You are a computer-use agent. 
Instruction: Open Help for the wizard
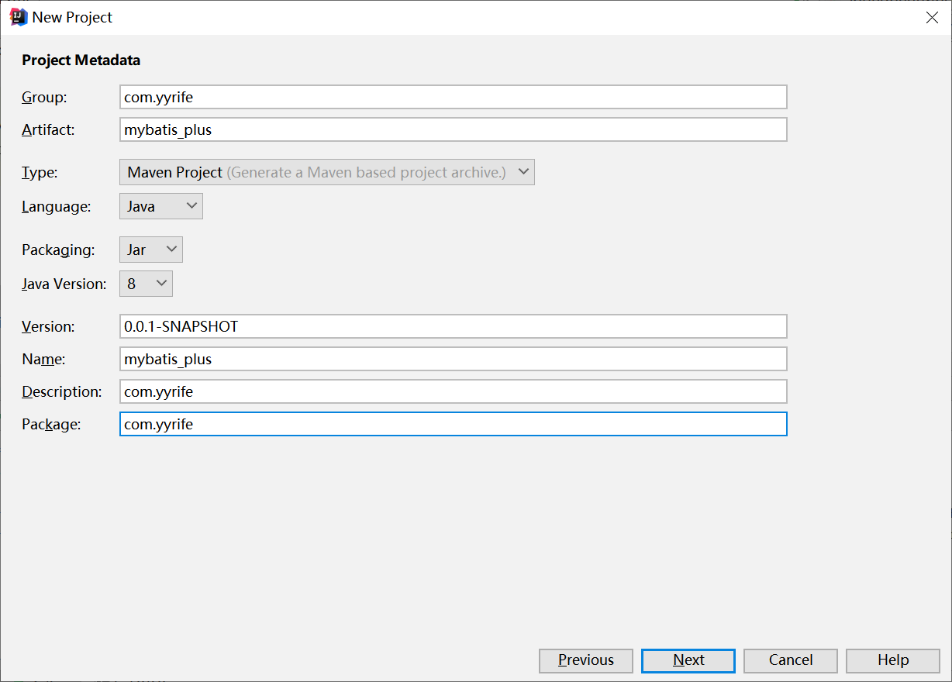[x=893, y=660]
